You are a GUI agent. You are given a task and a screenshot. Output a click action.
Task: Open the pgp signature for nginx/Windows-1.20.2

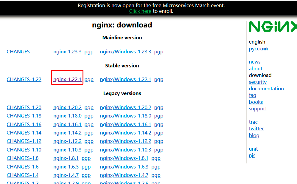pos(159,108)
